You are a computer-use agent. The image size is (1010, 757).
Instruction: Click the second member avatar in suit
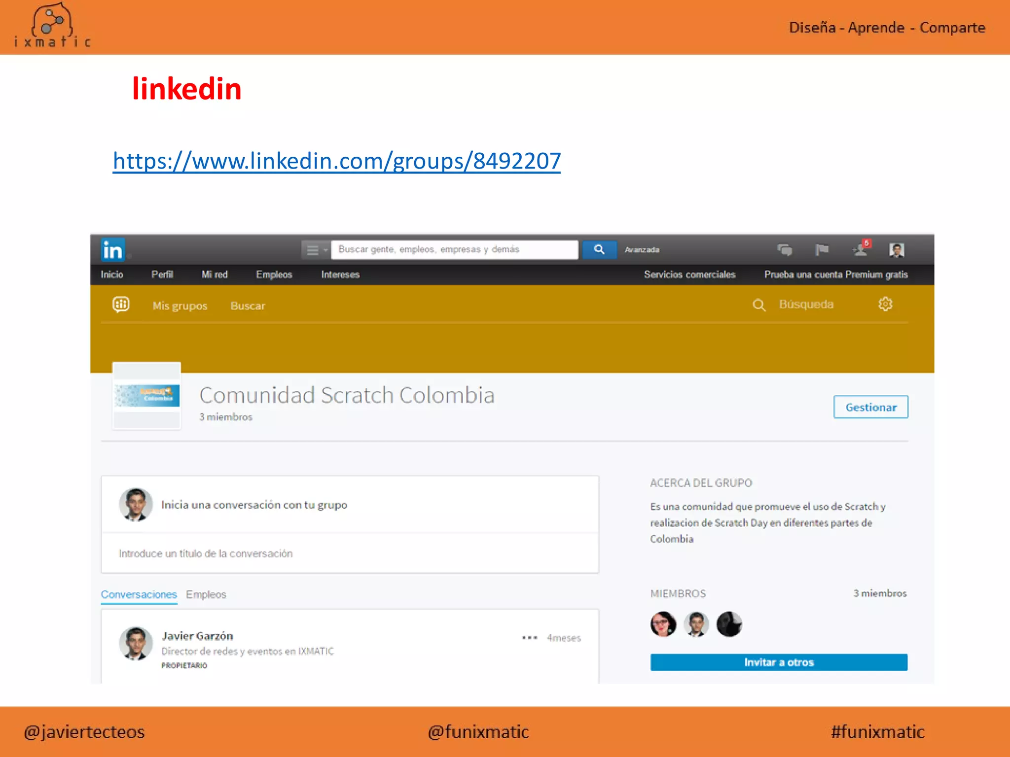tap(696, 624)
